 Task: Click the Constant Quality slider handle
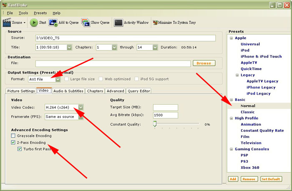(155, 124)
